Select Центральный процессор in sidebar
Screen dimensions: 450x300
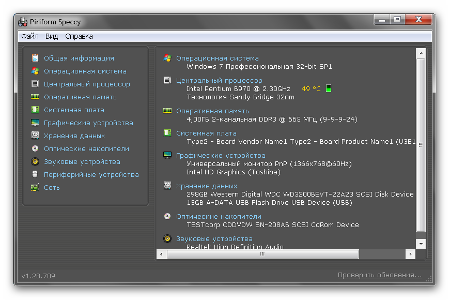pyautogui.click(x=87, y=84)
